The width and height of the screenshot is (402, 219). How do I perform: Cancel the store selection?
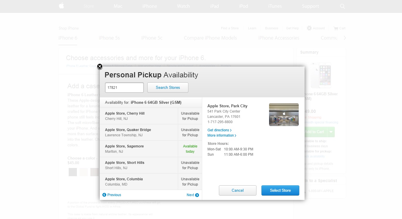[x=237, y=190]
